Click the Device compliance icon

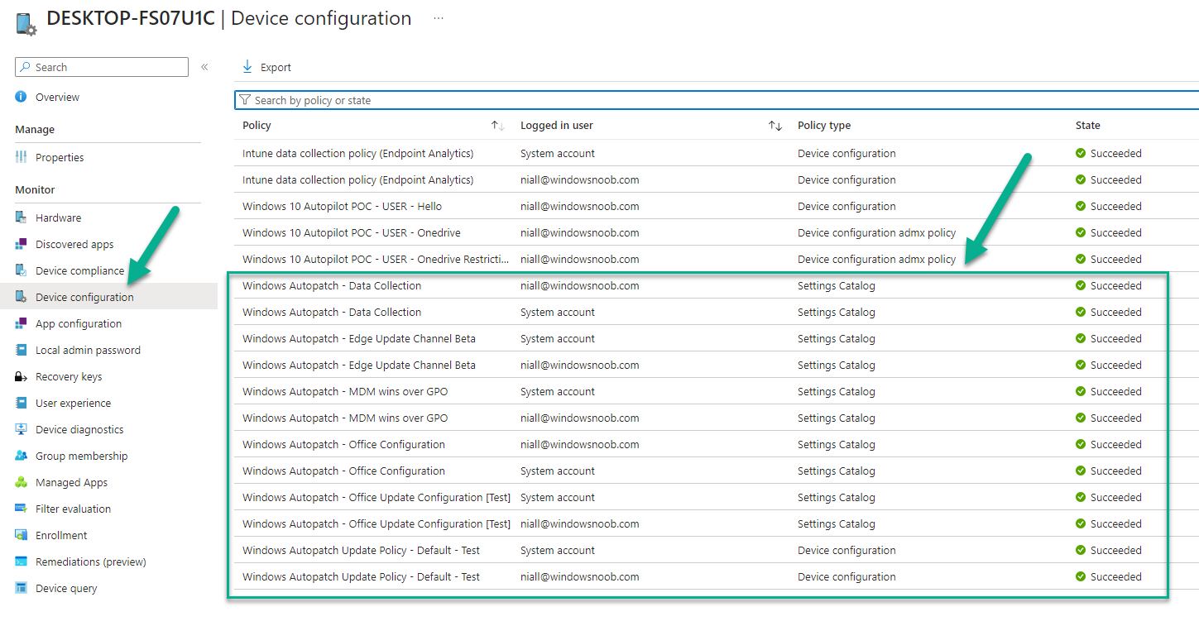point(22,270)
